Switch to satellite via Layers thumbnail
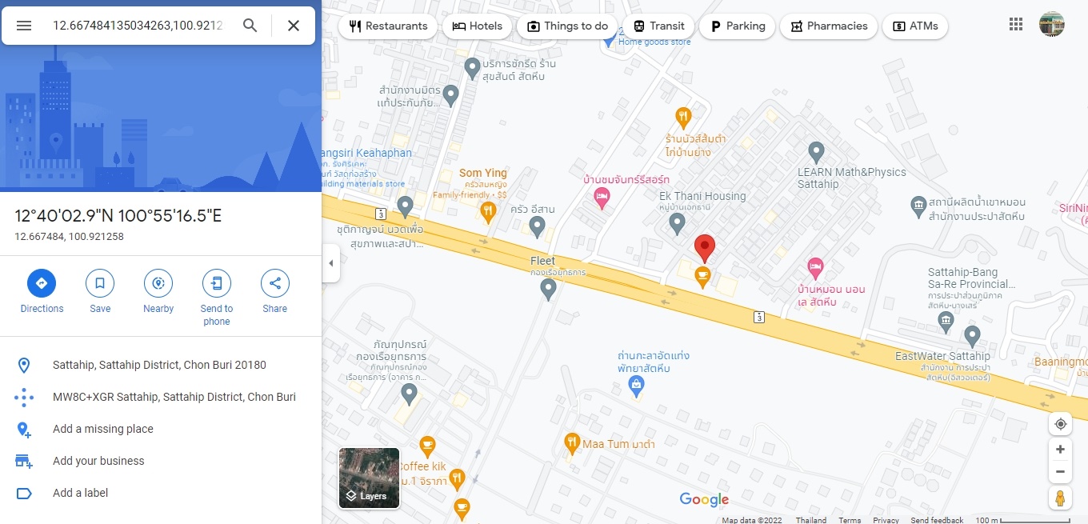1088x524 pixels. 369,478
